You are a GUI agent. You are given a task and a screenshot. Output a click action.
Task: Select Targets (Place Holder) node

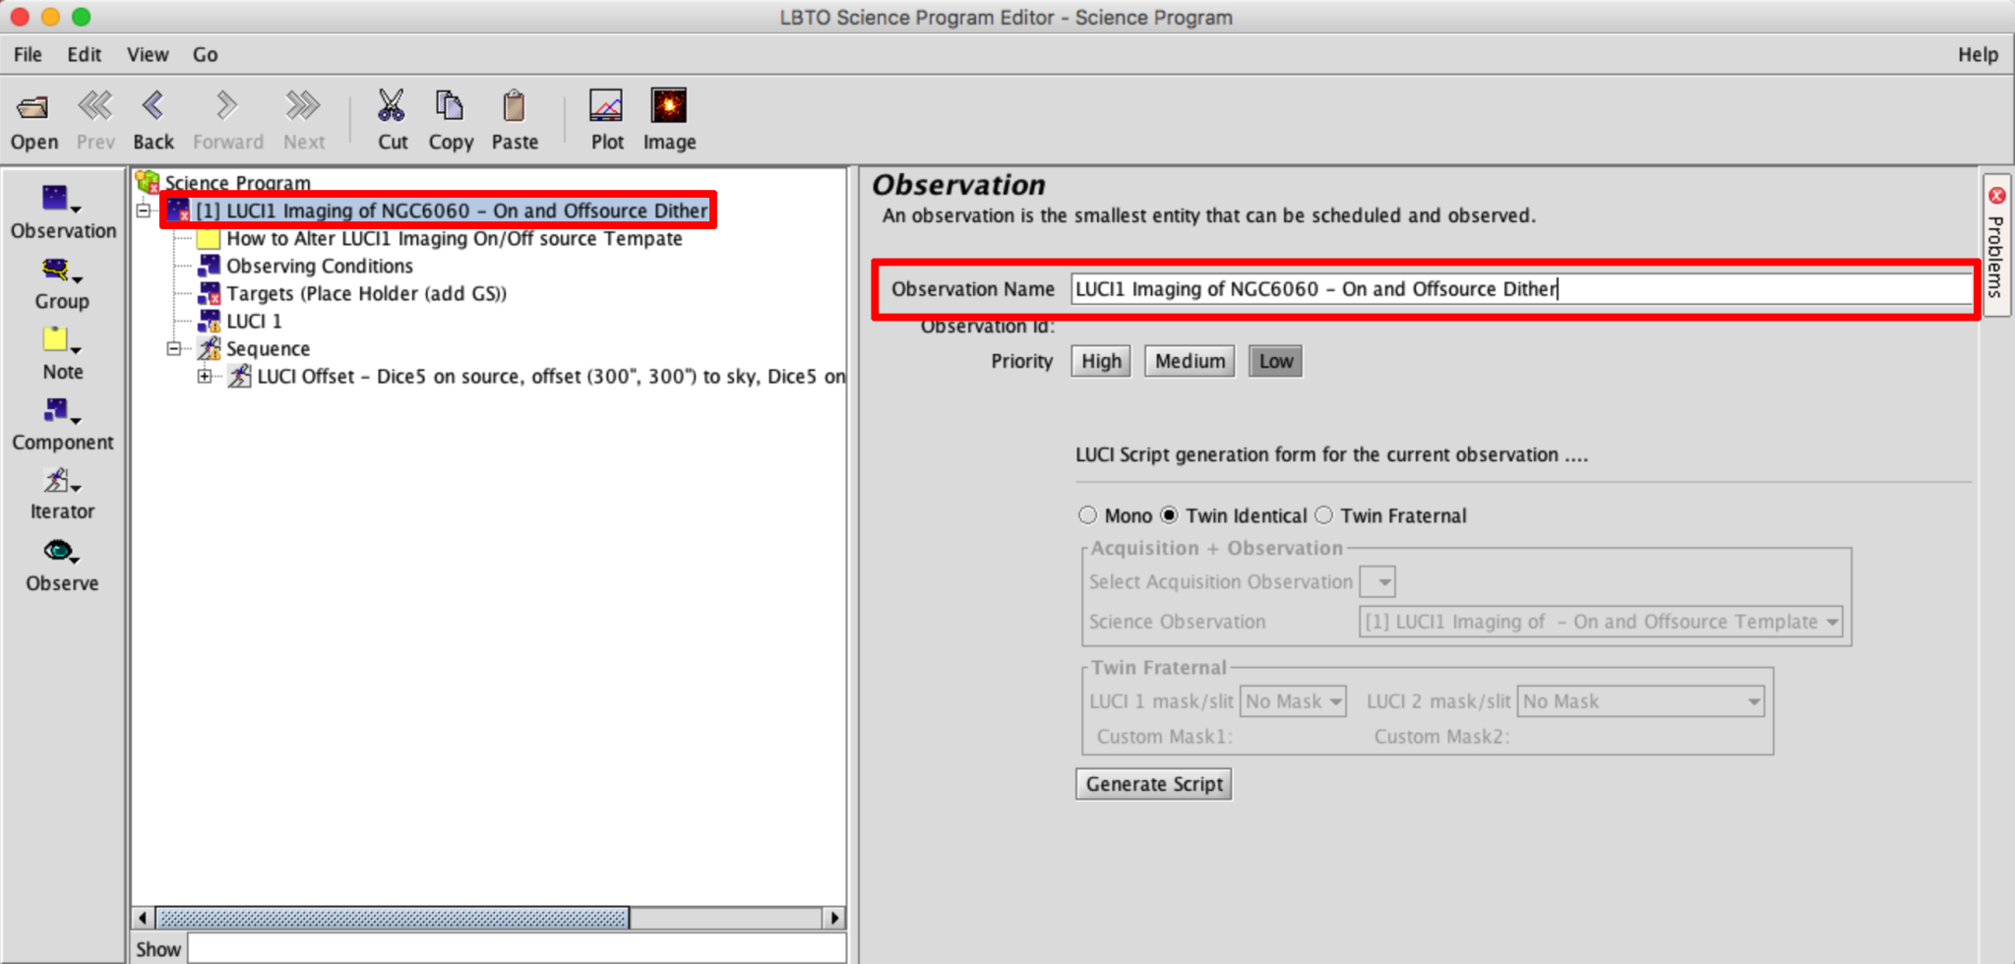pos(366,293)
